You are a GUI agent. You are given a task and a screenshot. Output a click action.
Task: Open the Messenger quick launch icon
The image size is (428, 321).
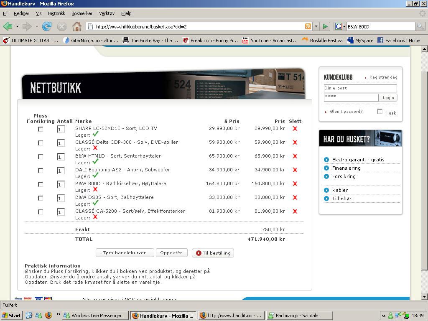tap(38, 316)
